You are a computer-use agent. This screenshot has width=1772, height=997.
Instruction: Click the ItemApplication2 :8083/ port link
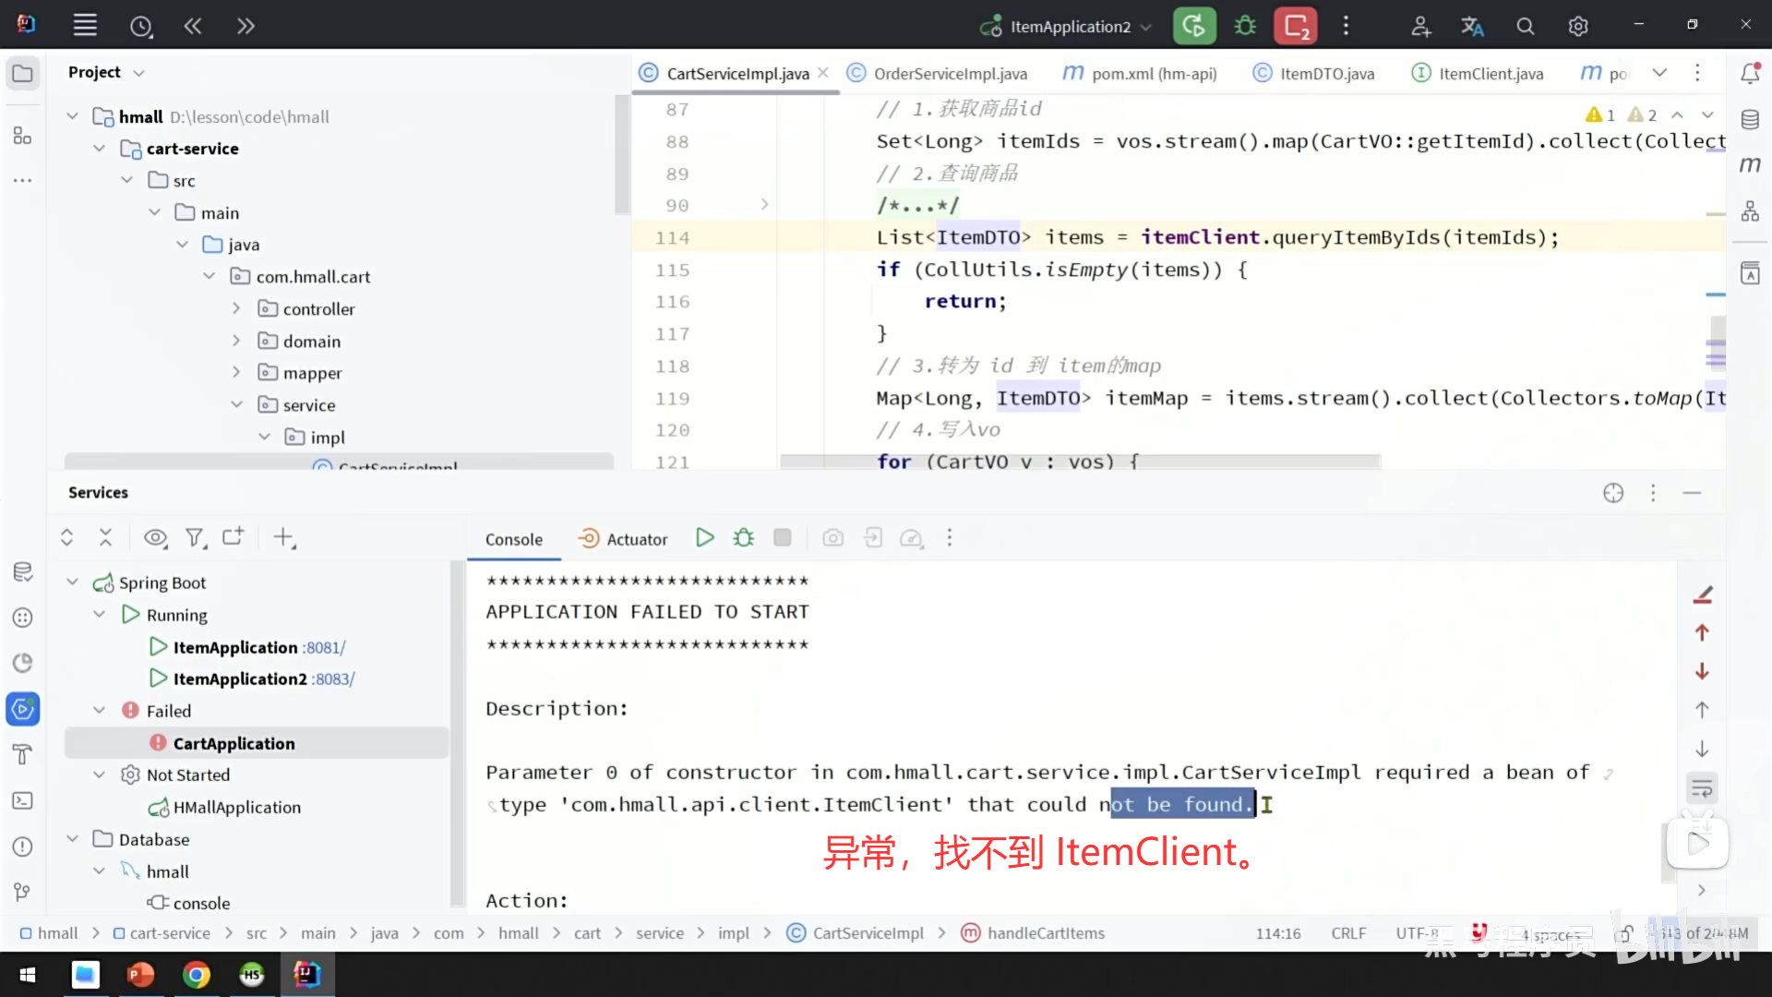click(333, 679)
